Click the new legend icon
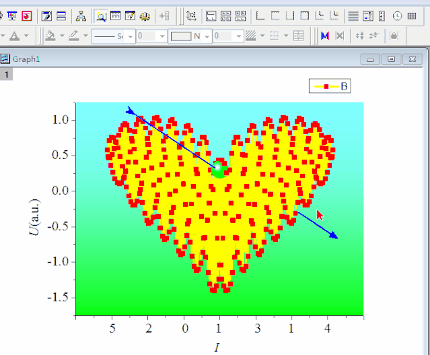 point(368,15)
